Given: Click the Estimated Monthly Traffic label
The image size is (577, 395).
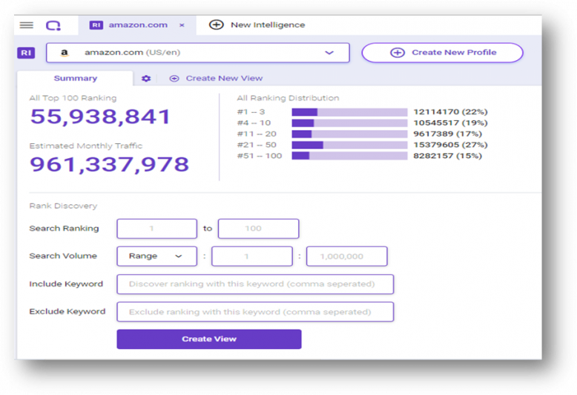Looking at the screenshot, I should tap(86, 146).
